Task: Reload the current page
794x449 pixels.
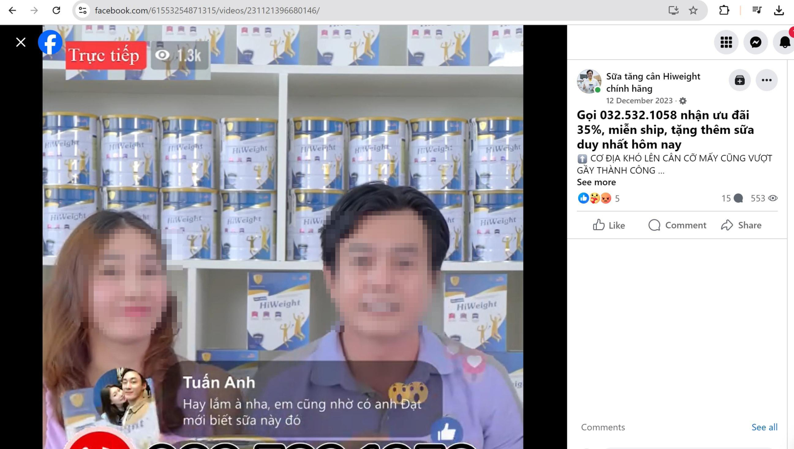Action: click(x=56, y=10)
